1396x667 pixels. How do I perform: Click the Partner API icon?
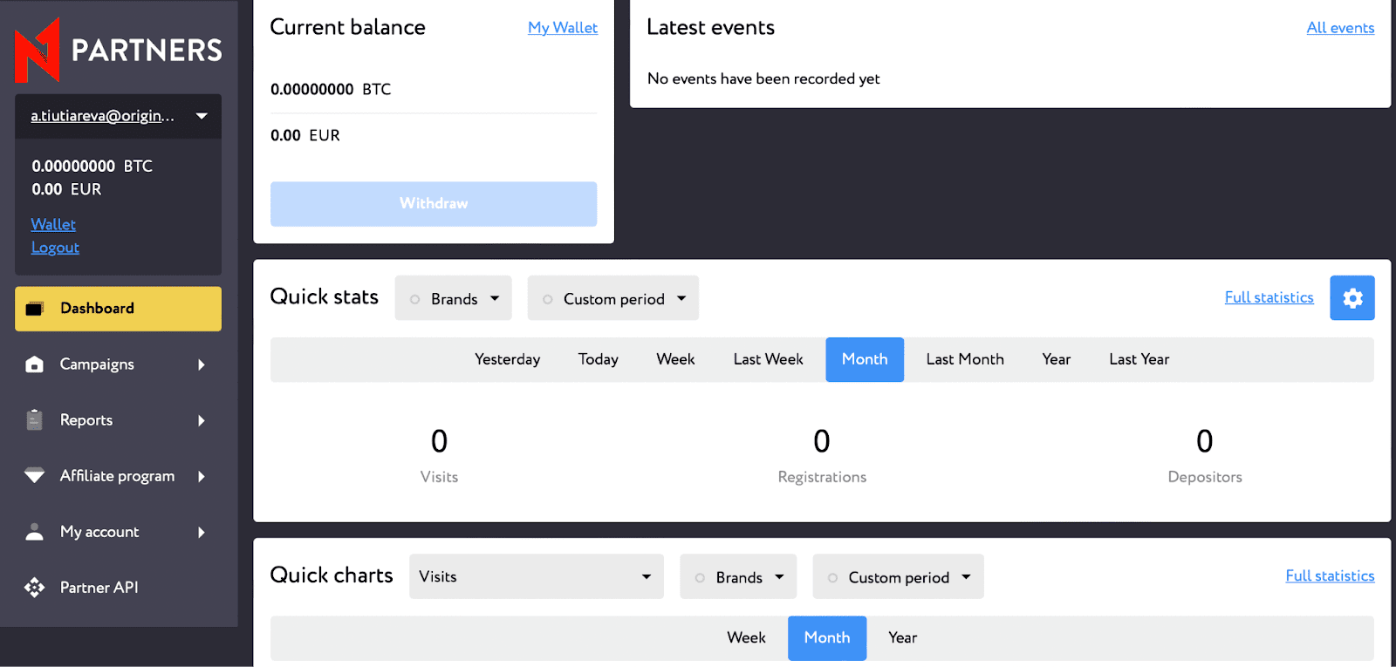pos(35,588)
